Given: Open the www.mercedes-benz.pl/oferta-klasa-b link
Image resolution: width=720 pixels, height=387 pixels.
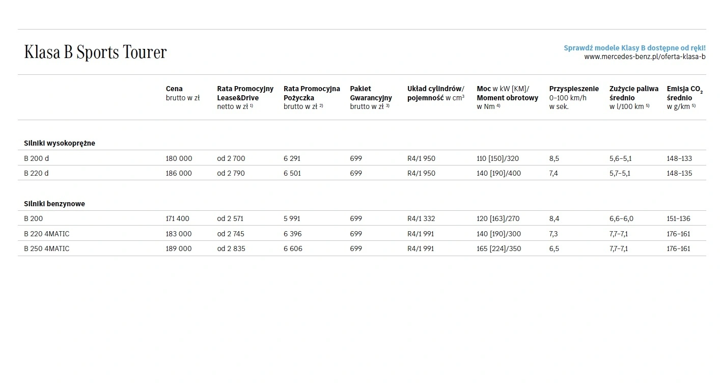Looking at the screenshot, I should (645, 57).
